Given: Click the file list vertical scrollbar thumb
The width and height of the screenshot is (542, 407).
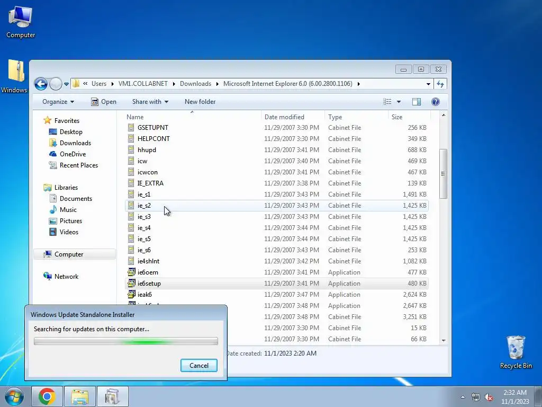Looking at the screenshot, I should 443,174.
